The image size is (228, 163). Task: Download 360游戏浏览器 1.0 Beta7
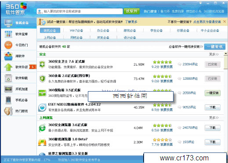[213, 142]
